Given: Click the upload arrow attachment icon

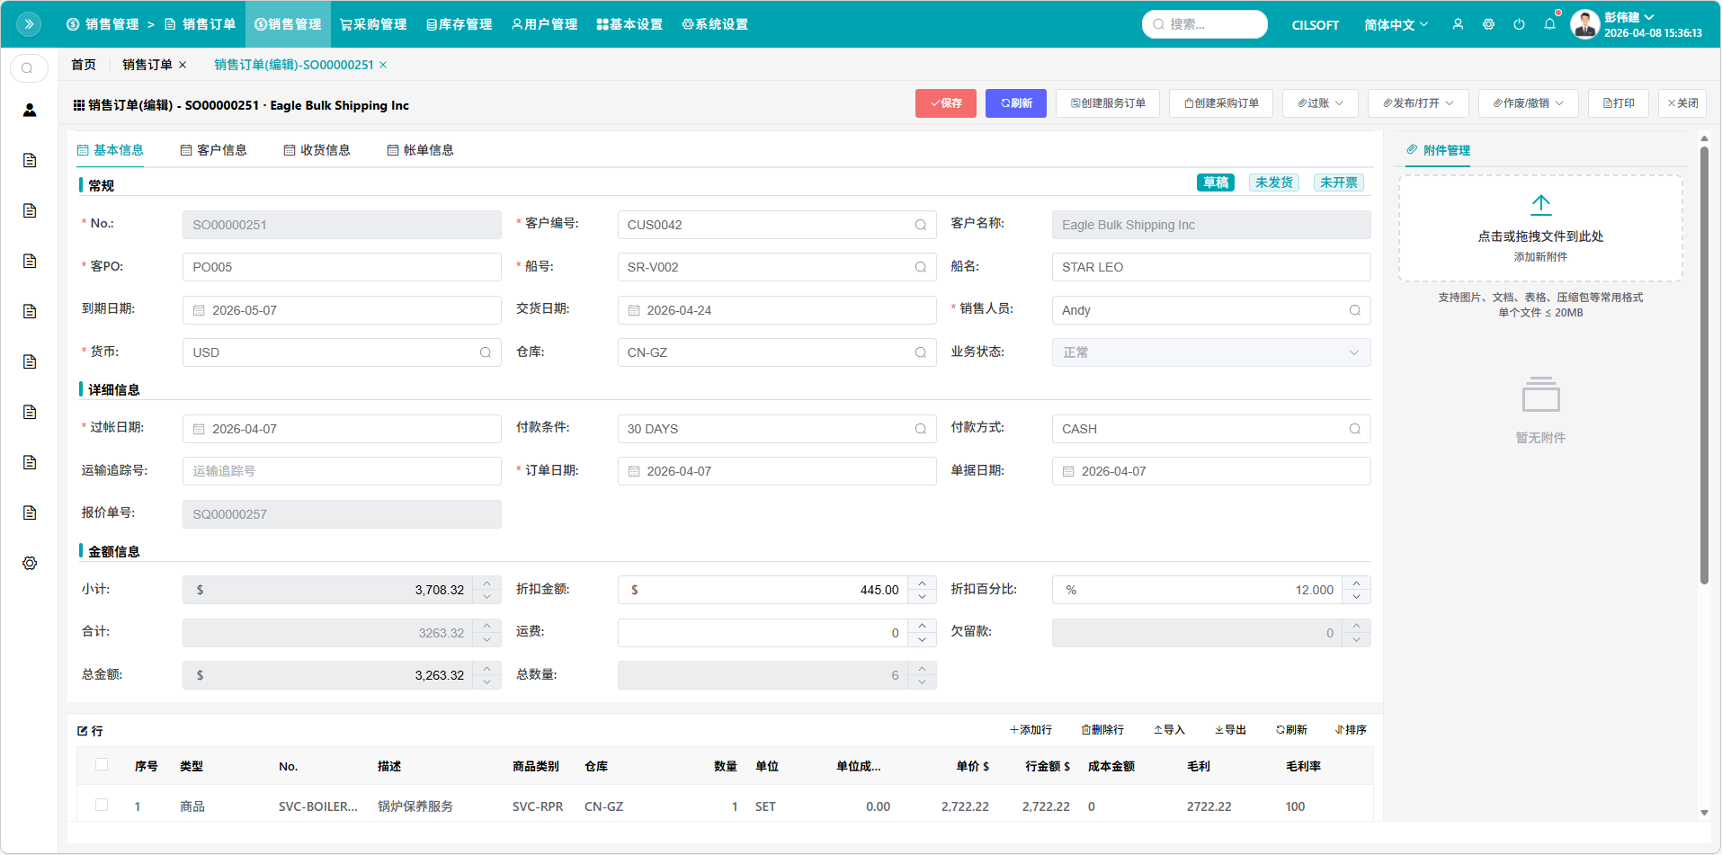Looking at the screenshot, I should coord(1540,205).
